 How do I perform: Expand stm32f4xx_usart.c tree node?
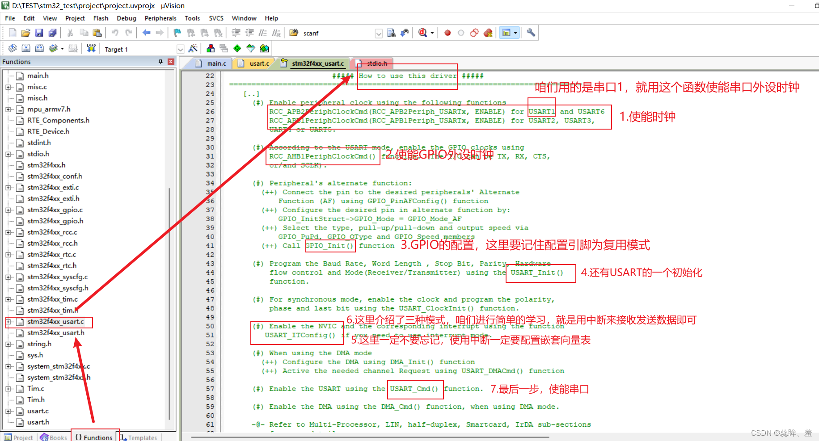8,322
